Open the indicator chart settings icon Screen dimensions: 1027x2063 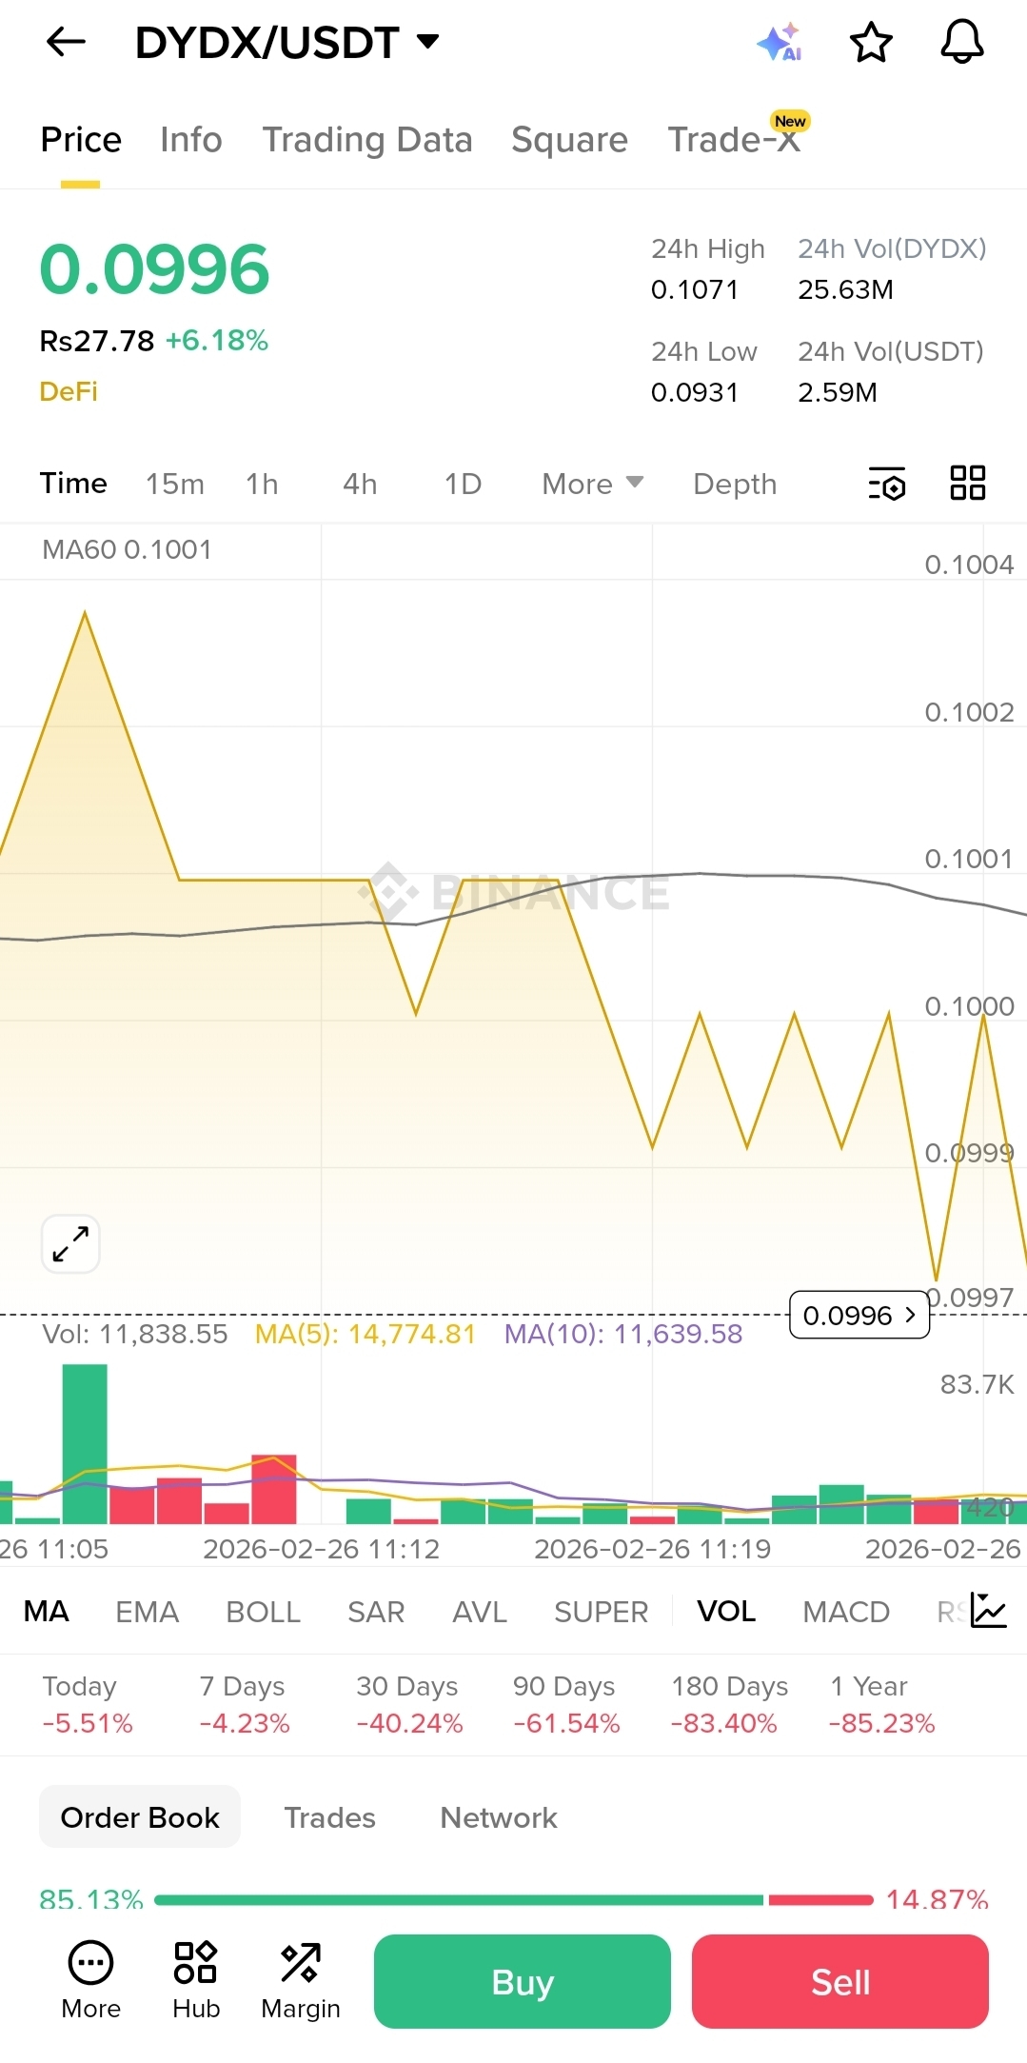click(x=988, y=1611)
